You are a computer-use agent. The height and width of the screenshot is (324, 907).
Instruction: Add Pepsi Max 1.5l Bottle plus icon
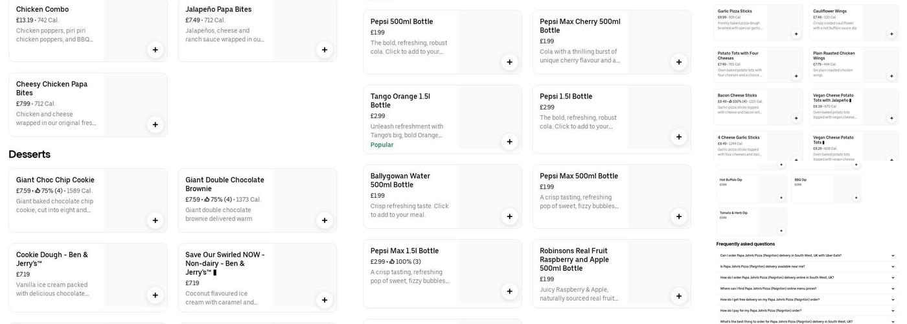[x=509, y=292]
